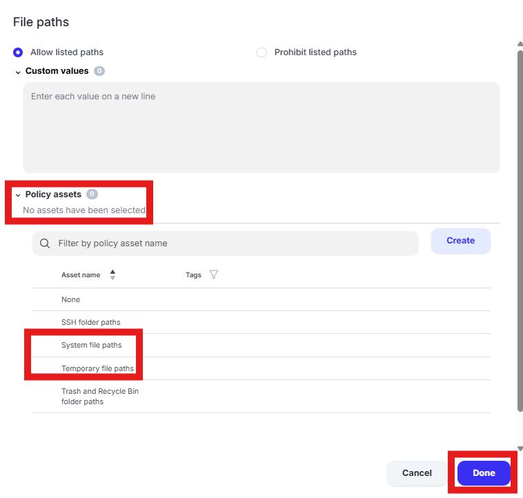Sort by the Asset name arrows icon

(112, 275)
